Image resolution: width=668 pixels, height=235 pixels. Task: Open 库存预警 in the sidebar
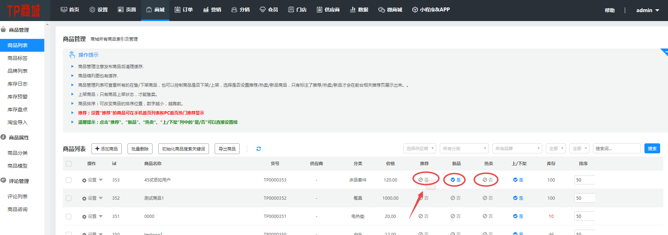point(18,97)
